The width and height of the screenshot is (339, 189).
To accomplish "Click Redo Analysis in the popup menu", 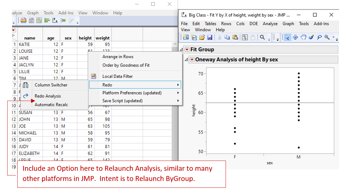I will [47, 96].
